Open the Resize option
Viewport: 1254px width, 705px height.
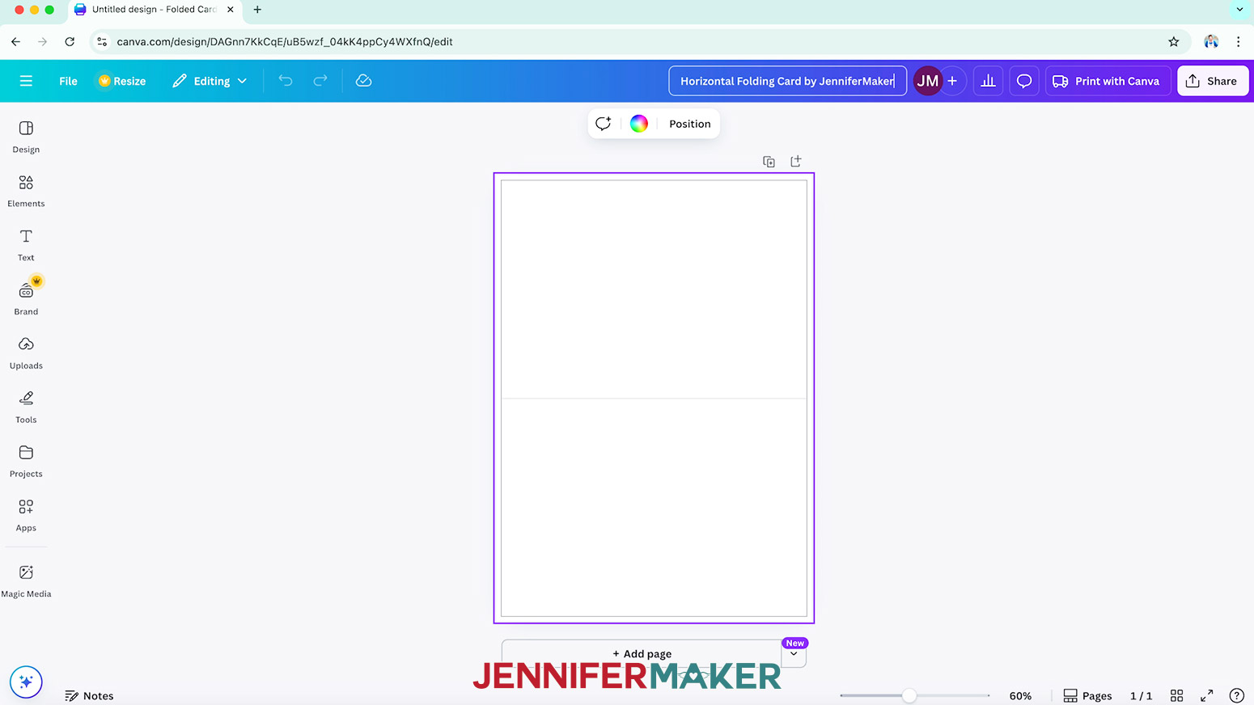[122, 81]
